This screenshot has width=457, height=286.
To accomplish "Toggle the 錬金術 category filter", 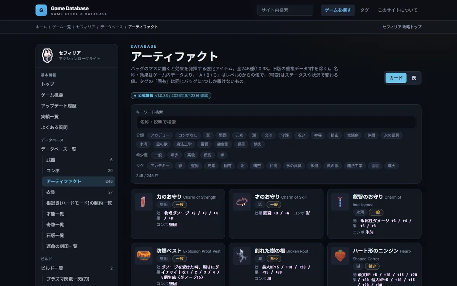I will [223, 145].
